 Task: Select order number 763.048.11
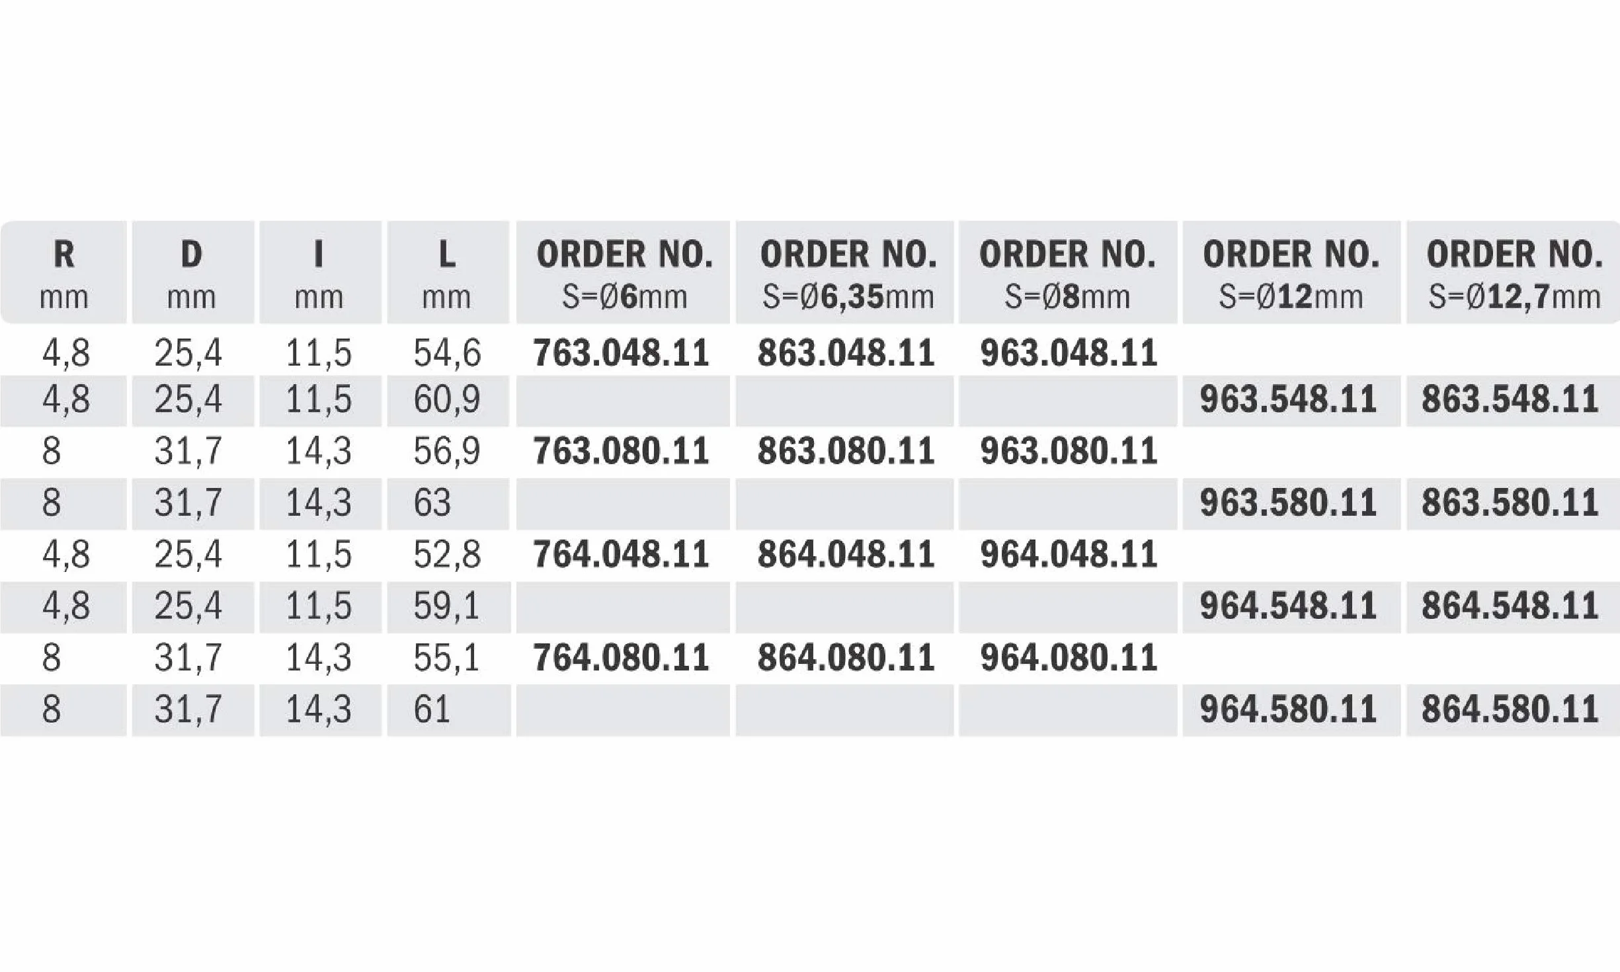click(x=622, y=352)
